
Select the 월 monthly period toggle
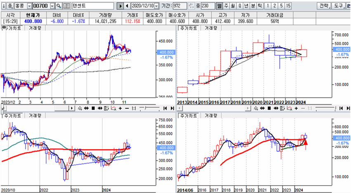233,6
